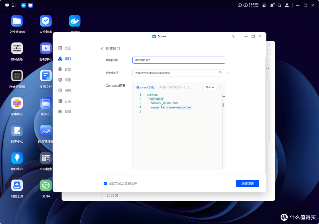Click the 项目名称 input containing airconnect
The image size is (319, 224).
tap(178, 60)
